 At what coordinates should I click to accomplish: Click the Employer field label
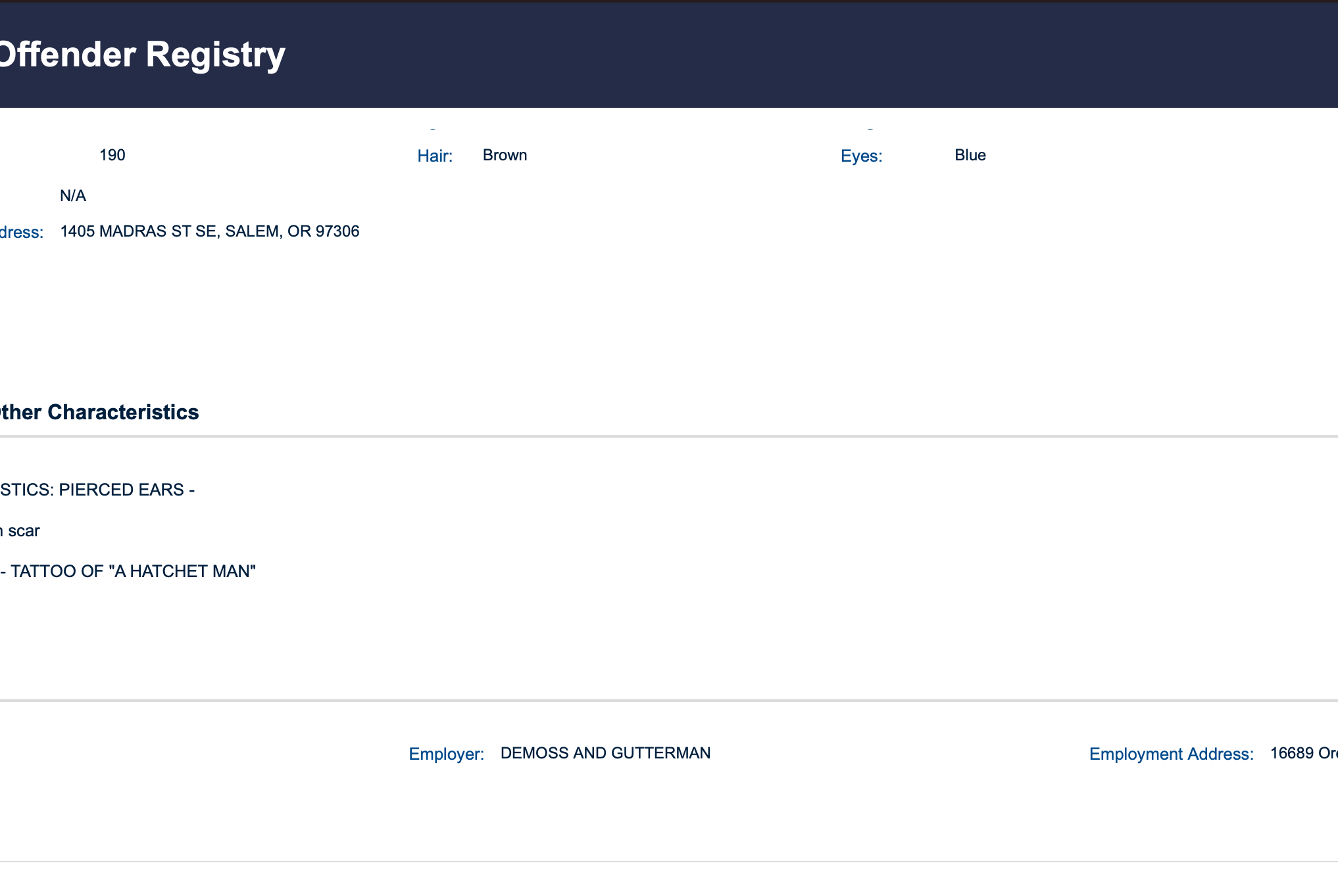click(x=446, y=754)
